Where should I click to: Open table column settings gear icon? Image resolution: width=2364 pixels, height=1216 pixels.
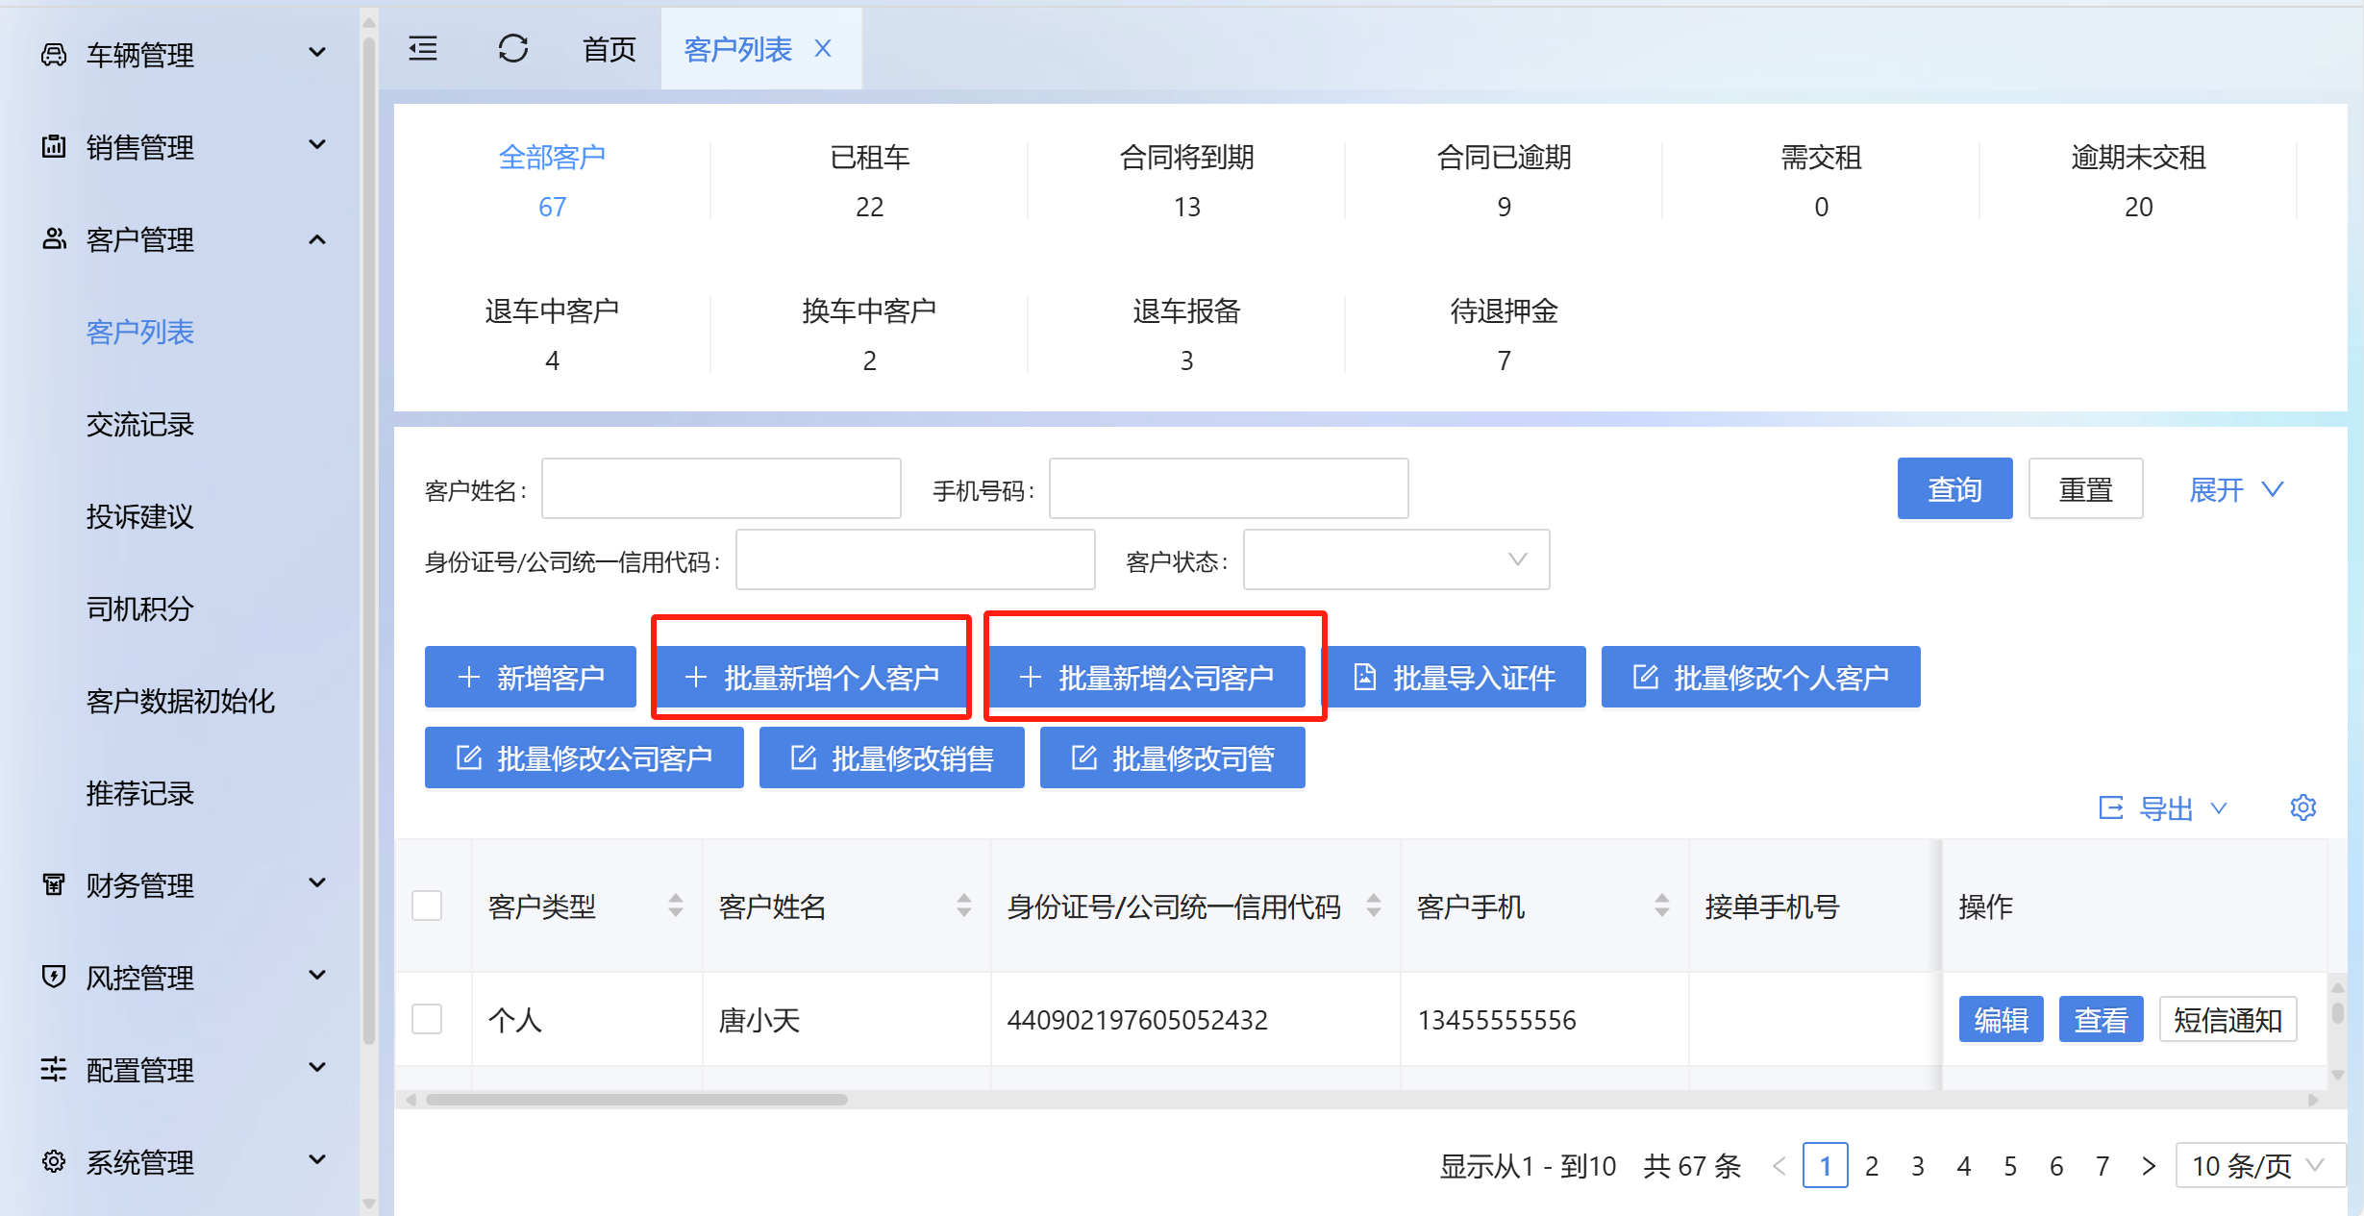2302,807
